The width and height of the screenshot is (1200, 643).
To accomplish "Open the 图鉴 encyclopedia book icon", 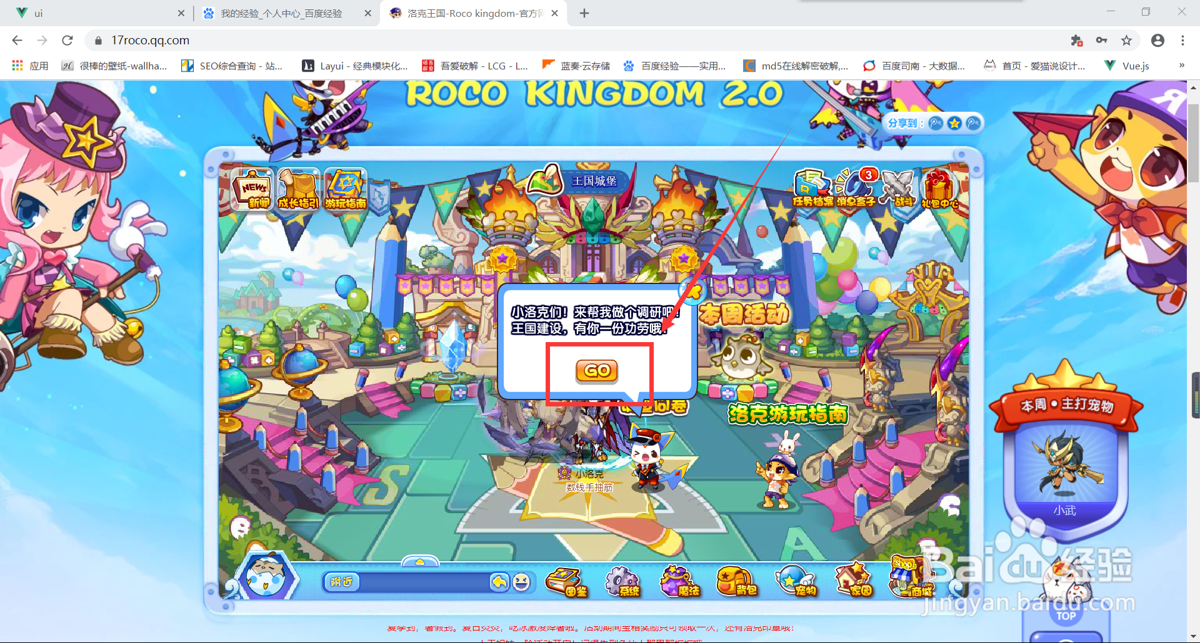I will pos(567,582).
